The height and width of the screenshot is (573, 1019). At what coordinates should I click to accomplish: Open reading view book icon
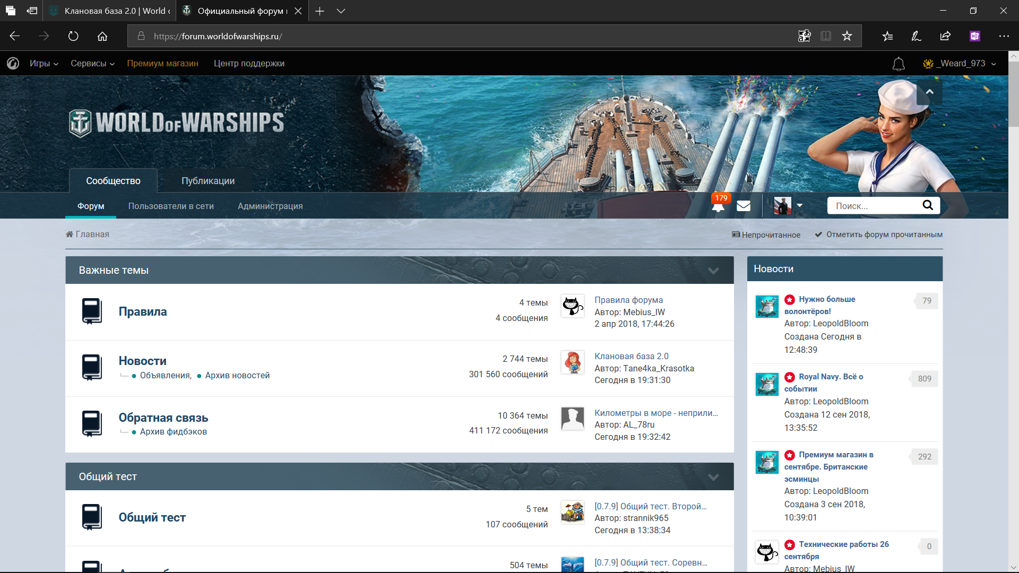pyautogui.click(x=826, y=36)
